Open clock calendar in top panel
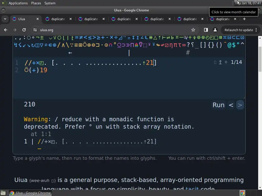The height and width of the screenshot is (196, 262). point(248,3)
